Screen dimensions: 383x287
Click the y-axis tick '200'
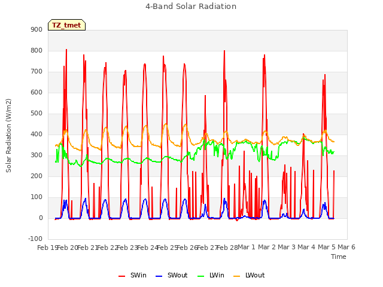coord(37,176)
